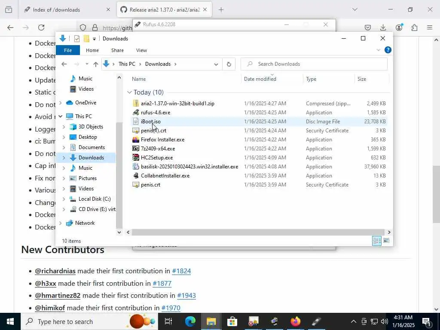The image size is (440, 330).
Task: Collapse This PC tree node
Action: pos(60,116)
